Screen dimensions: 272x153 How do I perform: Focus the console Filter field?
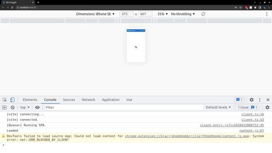click(x=124, y=108)
